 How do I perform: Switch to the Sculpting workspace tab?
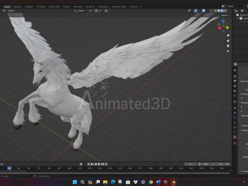point(28,7)
